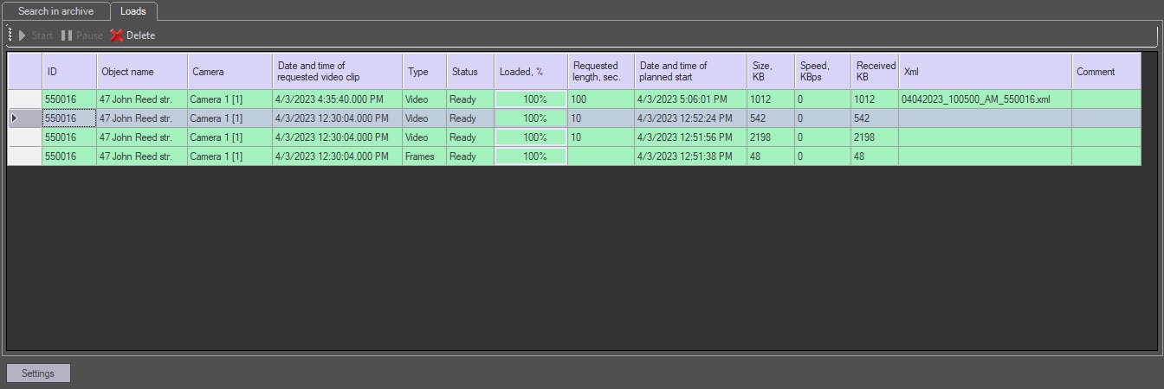Click the Camera column header
The height and width of the screenshot is (389, 1164).
coord(230,72)
